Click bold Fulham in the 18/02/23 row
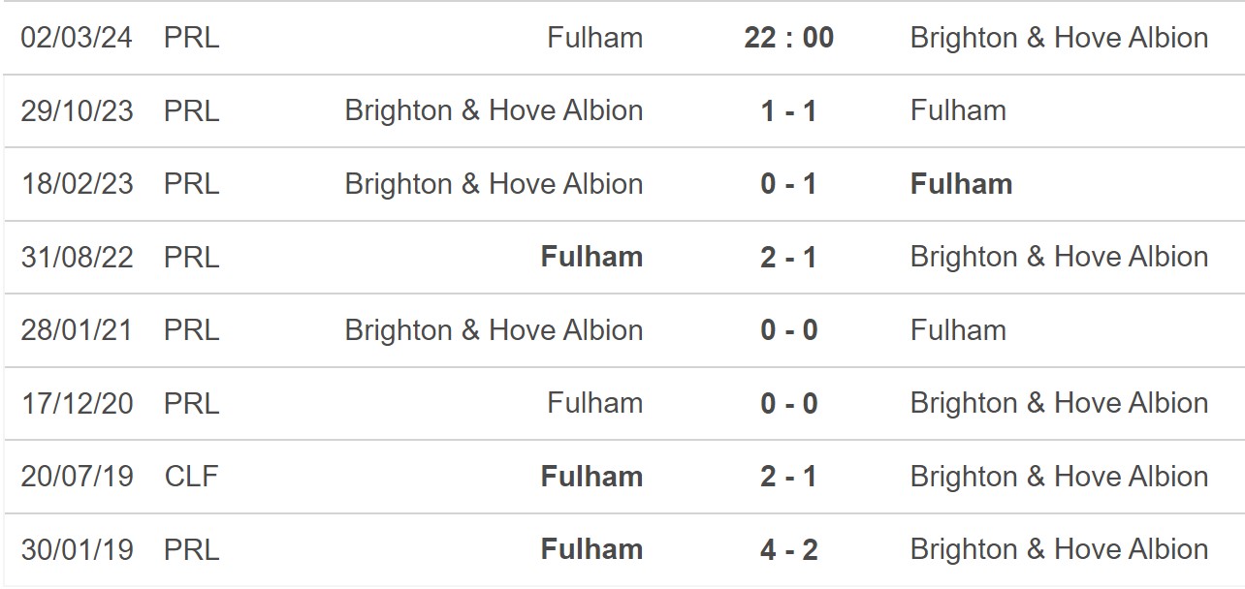The width and height of the screenshot is (1245, 589). [x=961, y=184]
